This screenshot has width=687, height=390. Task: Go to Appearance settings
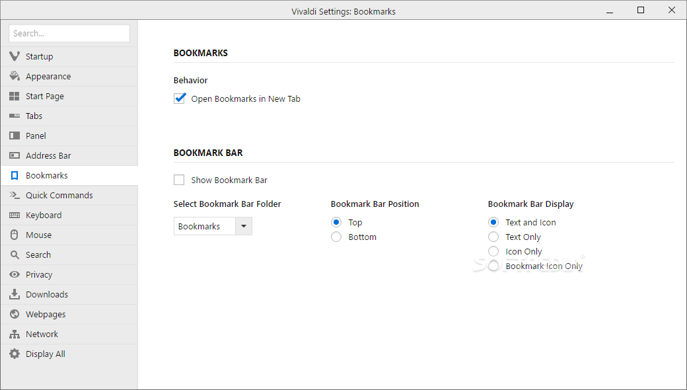[x=69, y=76]
